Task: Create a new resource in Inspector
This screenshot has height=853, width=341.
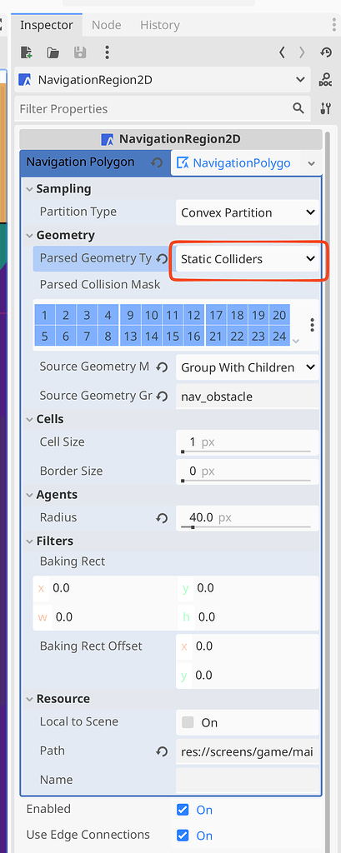Action: point(26,52)
